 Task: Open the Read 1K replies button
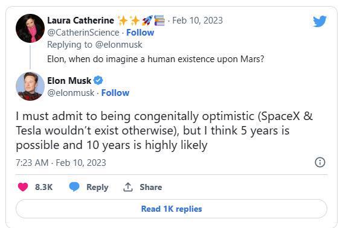pyautogui.click(x=171, y=209)
